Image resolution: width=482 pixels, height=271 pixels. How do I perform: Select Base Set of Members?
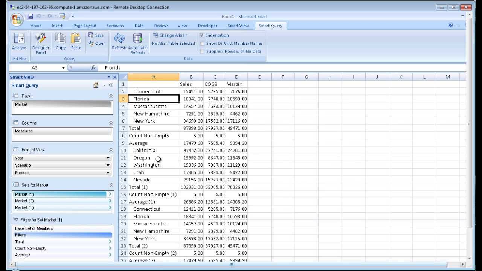(63, 228)
